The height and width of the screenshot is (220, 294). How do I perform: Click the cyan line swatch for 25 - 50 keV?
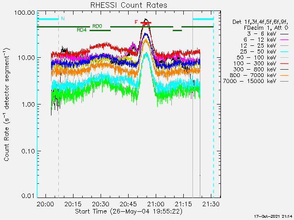[x=284, y=52]
